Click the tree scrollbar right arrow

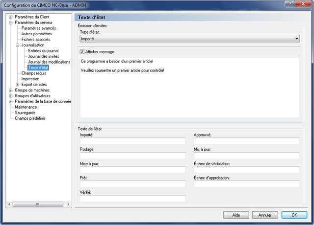click(x=68, y=204)
